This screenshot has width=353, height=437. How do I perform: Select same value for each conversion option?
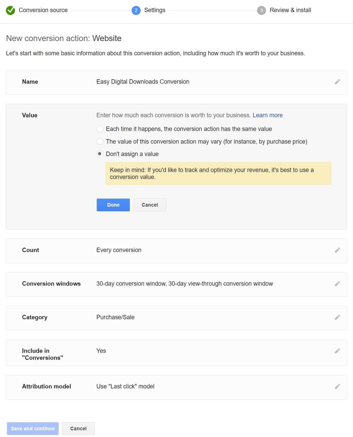pos(100,129)
